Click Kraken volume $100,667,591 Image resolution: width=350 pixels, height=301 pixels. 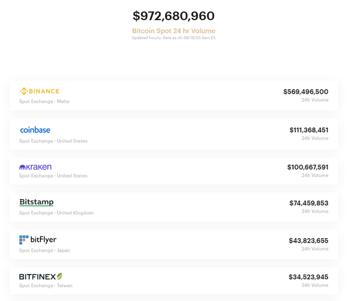[x=307, y=167]
